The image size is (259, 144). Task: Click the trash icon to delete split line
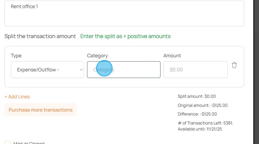pyautogui.click(x=234, y=65)
